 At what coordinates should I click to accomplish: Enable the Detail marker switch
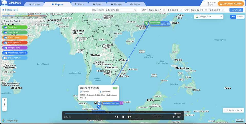5,58
